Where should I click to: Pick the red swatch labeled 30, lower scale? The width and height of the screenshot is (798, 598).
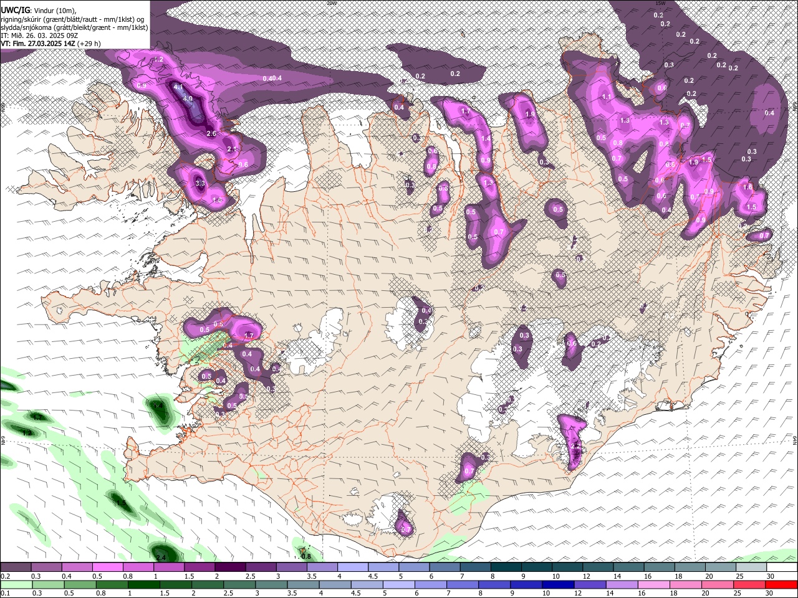(x=782, y=585)
